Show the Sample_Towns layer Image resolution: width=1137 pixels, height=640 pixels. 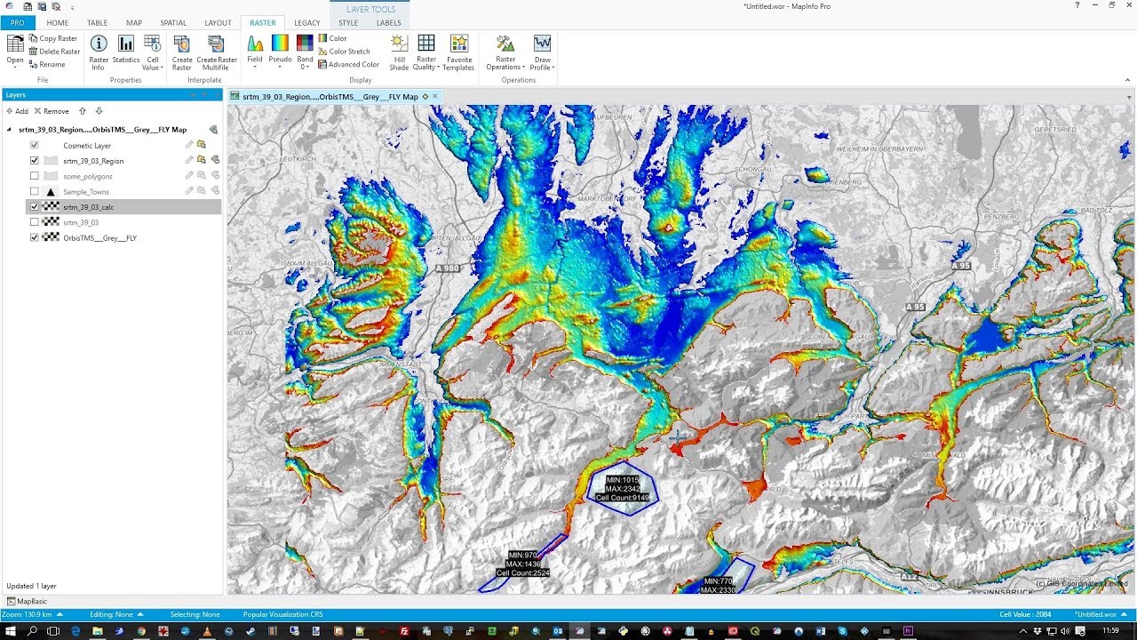(35, 192)
